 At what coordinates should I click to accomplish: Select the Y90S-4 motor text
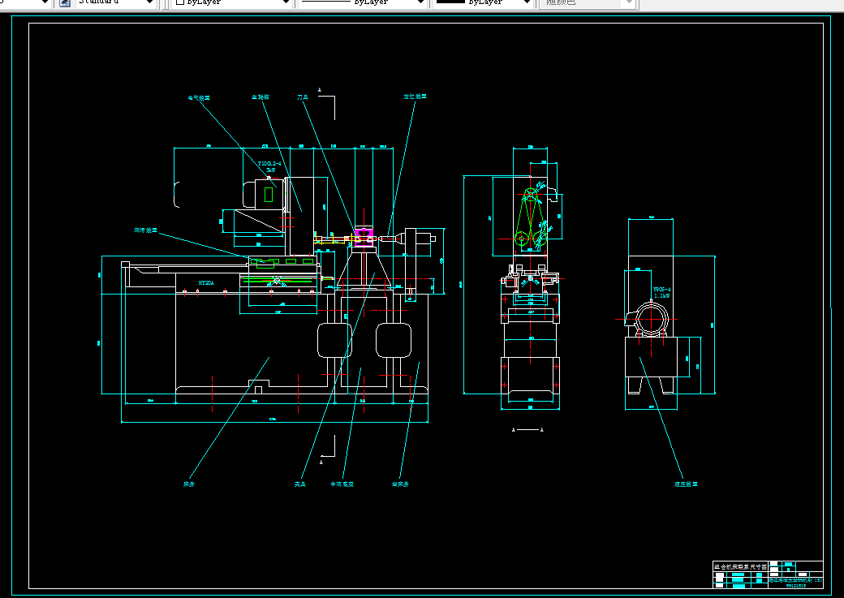[x=662, y=290]
